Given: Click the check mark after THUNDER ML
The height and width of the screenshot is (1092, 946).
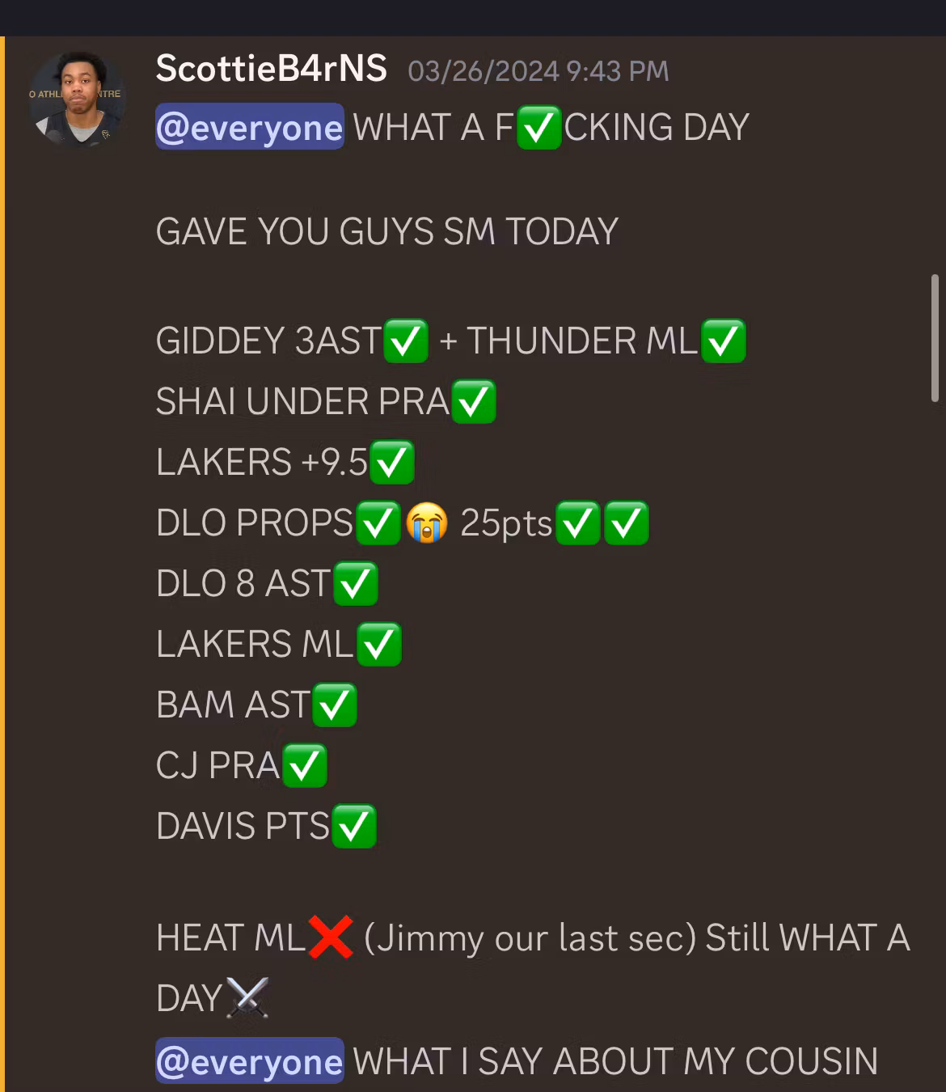Looking at the screenshot, I should click(x=723, y=341).
